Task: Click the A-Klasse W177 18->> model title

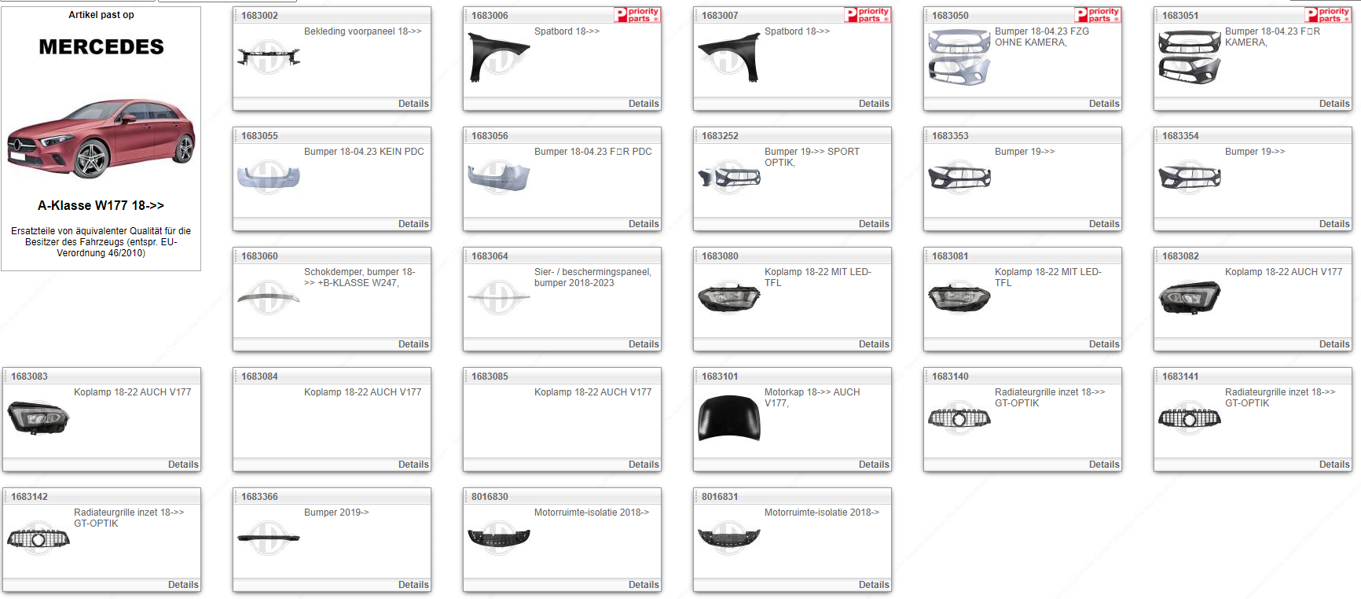Action: 101,205
